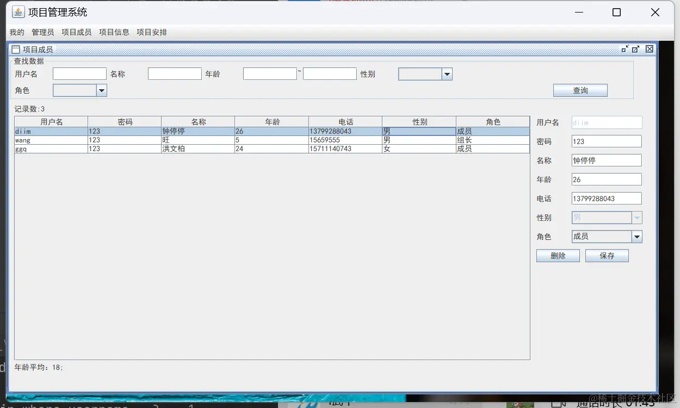Click the disabled 用户名 field showing diim
Image resolution: width=680 pixels, height=408 pixels.
point(607,122)
